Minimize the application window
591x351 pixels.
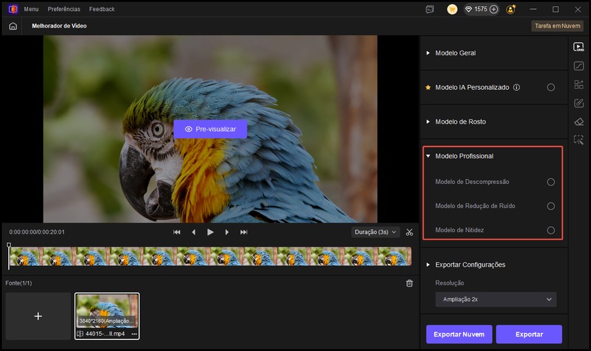[x=533, y=10]
